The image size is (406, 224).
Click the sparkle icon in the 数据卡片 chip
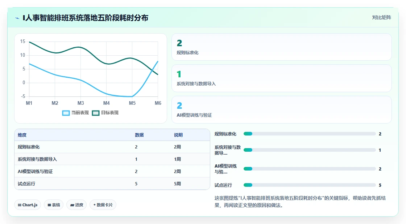coord(95,205)
